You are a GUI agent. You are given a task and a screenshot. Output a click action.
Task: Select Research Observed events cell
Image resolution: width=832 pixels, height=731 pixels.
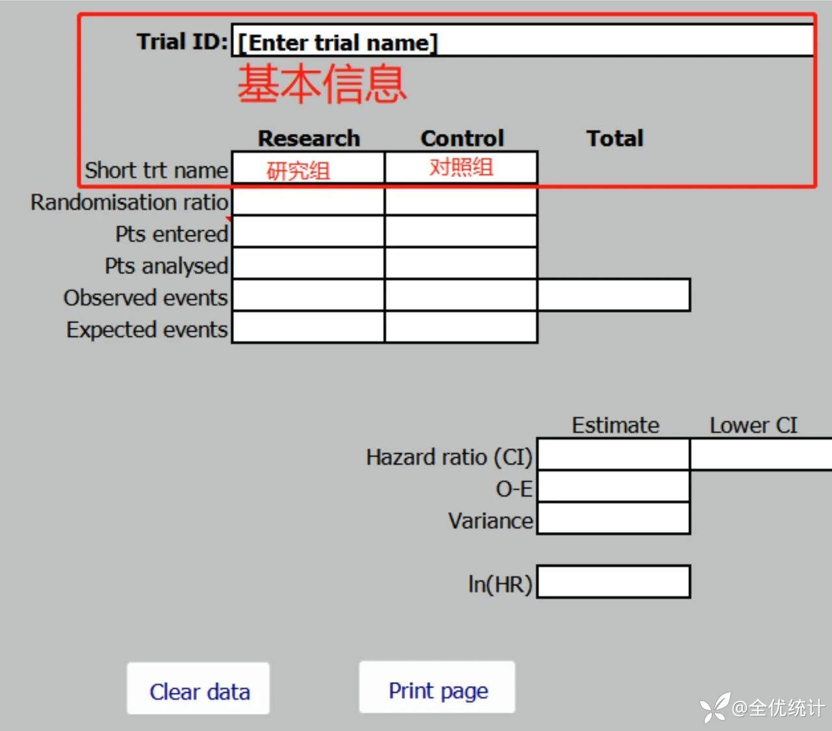(308, 296)
